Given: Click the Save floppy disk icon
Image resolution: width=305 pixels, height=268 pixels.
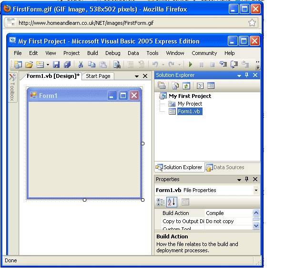Looking at the screenshot, I should pos(56,64).
